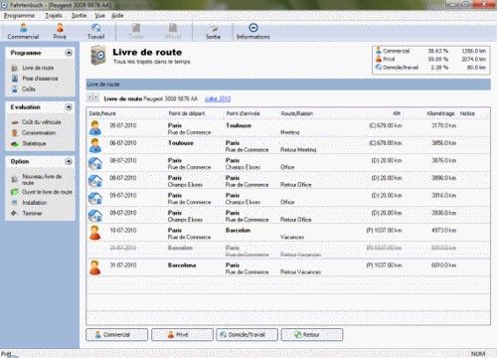497x358 pixels.
Task: Open the Vue menu
Action: tap(99, 16)
